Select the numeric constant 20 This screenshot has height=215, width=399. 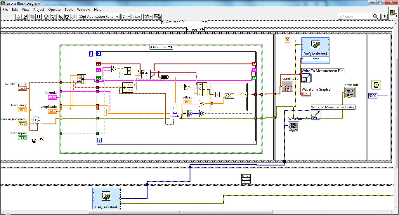pyautogui.click(x=287, y=40)
